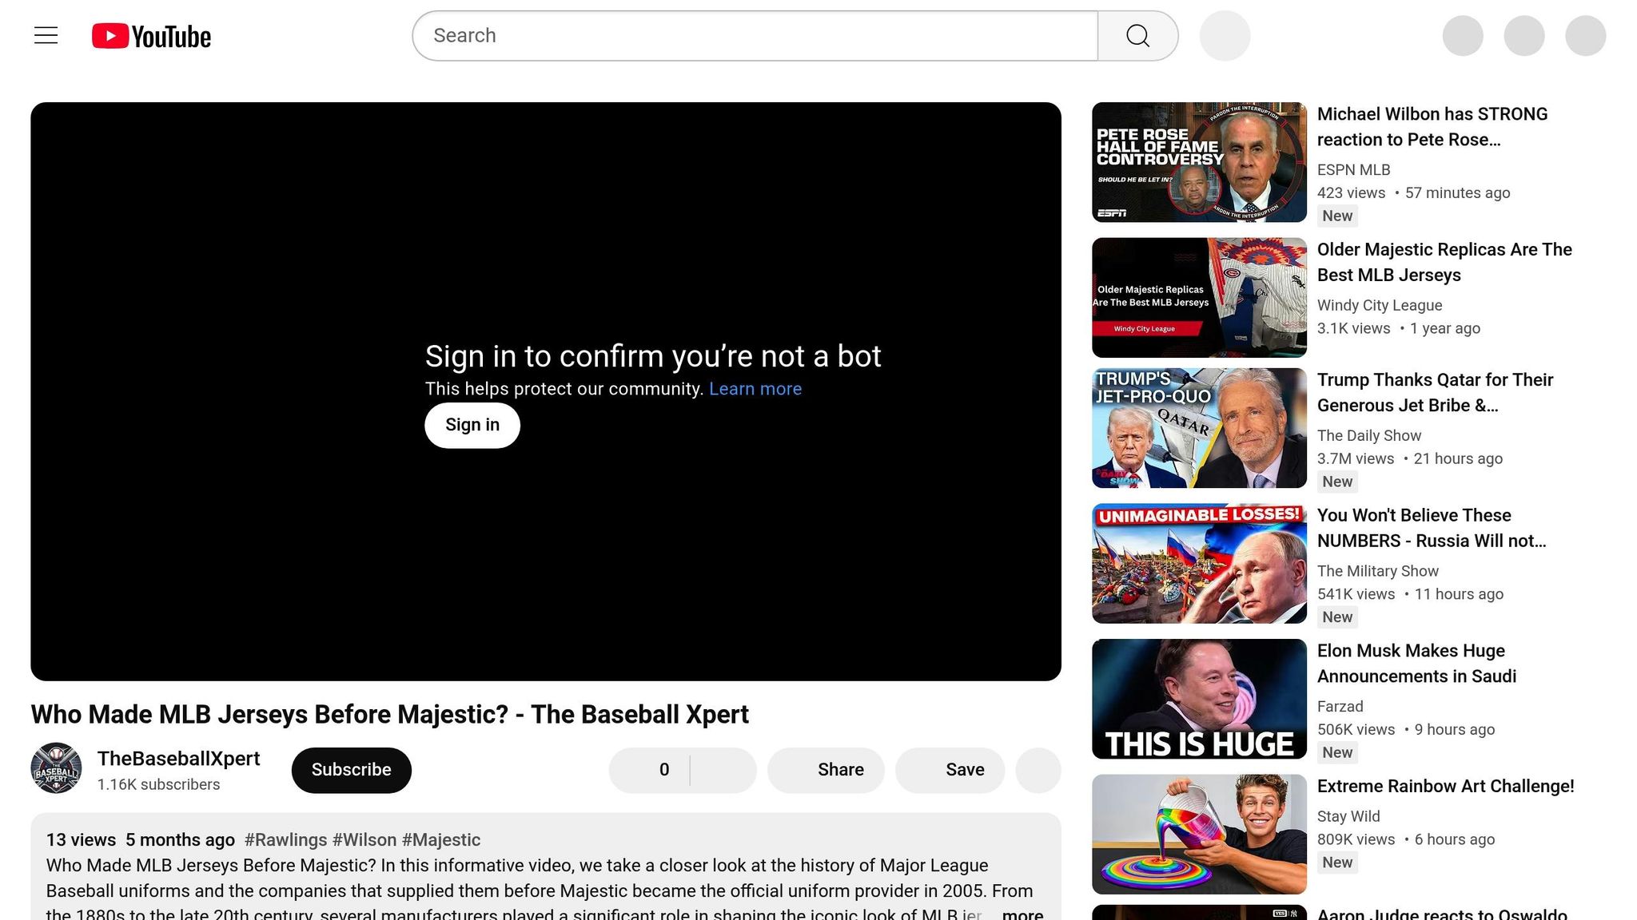Image resolution: width=1637 pixels, height=920 pixels.
Task: Subscribe to TheBaseballXpert channel
Action: point(351,770)
